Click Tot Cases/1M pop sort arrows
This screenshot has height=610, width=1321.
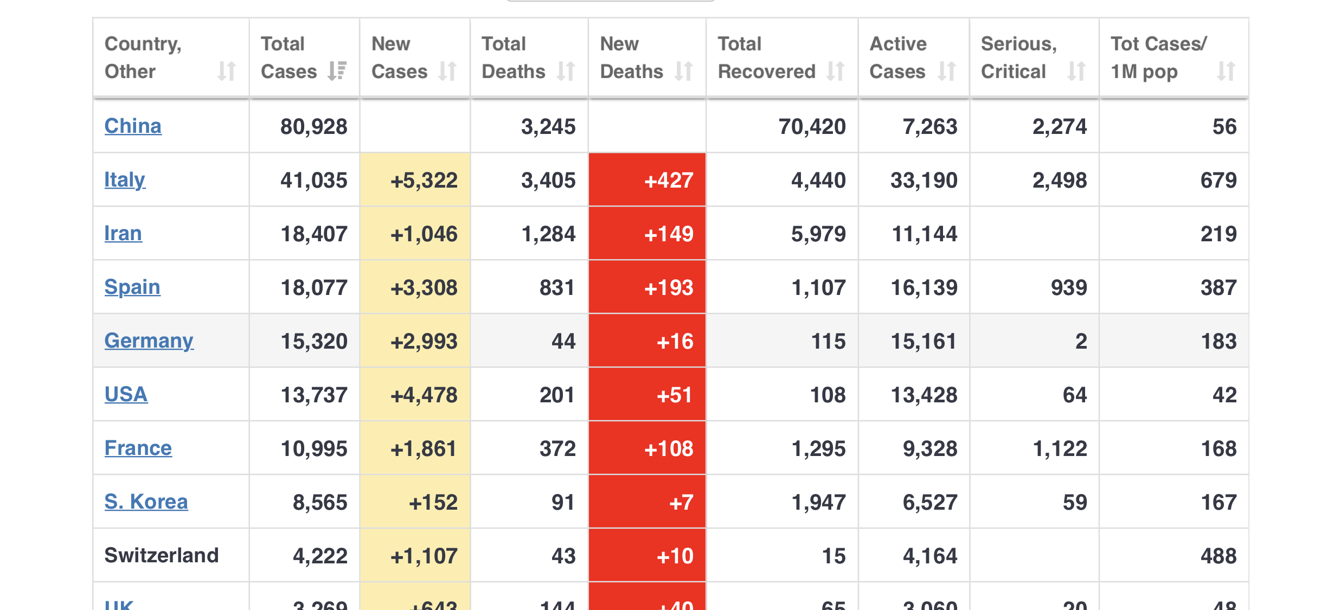tap(1226, 71)
